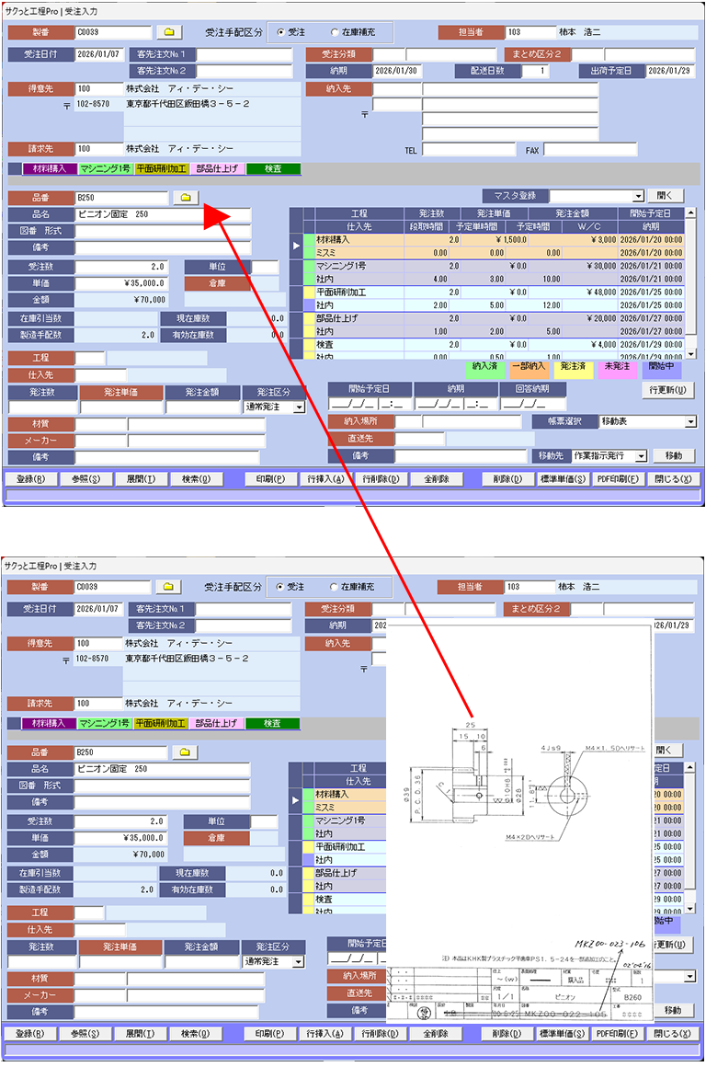Choose 在庫補充 option in lower window

(x=334, y=586)
